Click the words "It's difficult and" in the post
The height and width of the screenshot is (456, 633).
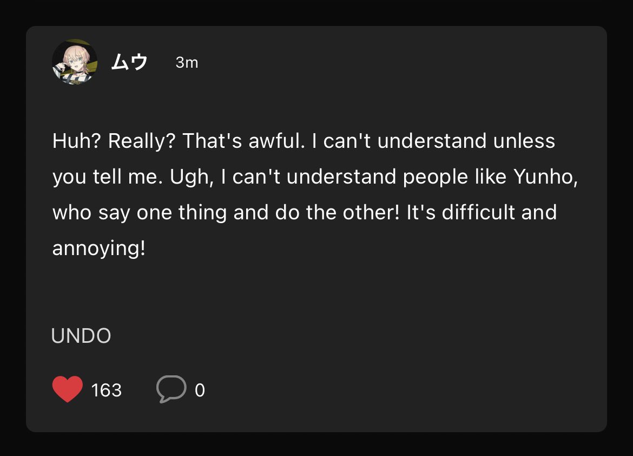pyautogui.click(x=482, y=213)
